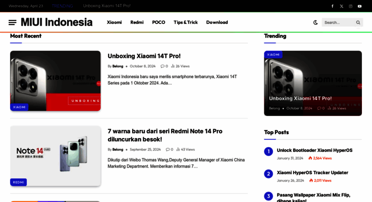Open the YouTube icon in top bar
The width and height of the screenshot is (372, 202).
pyautogui.click(x=360, y=6)
